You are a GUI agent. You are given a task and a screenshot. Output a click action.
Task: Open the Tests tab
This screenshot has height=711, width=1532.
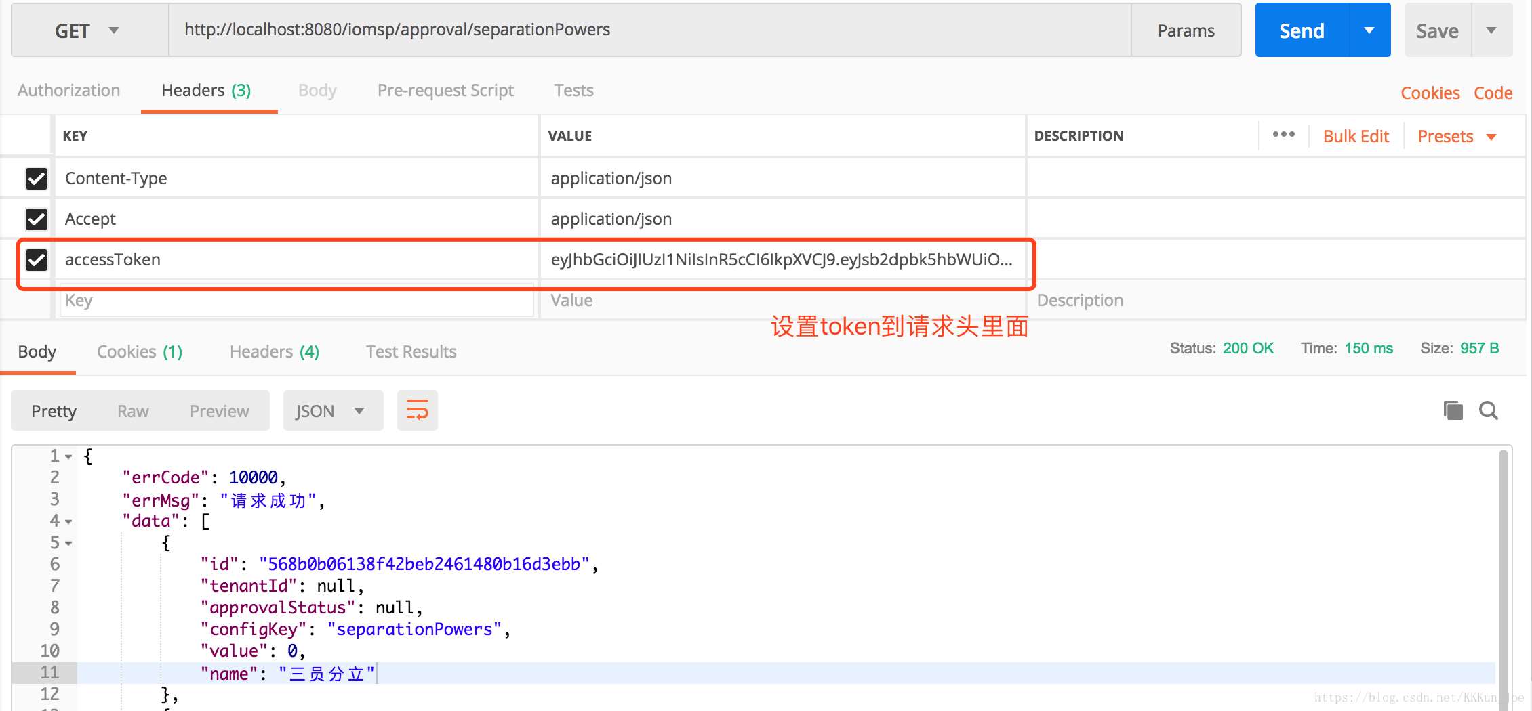(573, 90)
